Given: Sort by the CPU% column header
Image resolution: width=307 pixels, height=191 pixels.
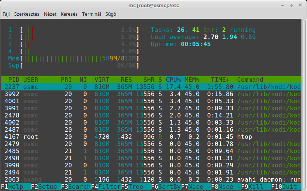Looking at the screenshot, I should [x=173, y=80].
